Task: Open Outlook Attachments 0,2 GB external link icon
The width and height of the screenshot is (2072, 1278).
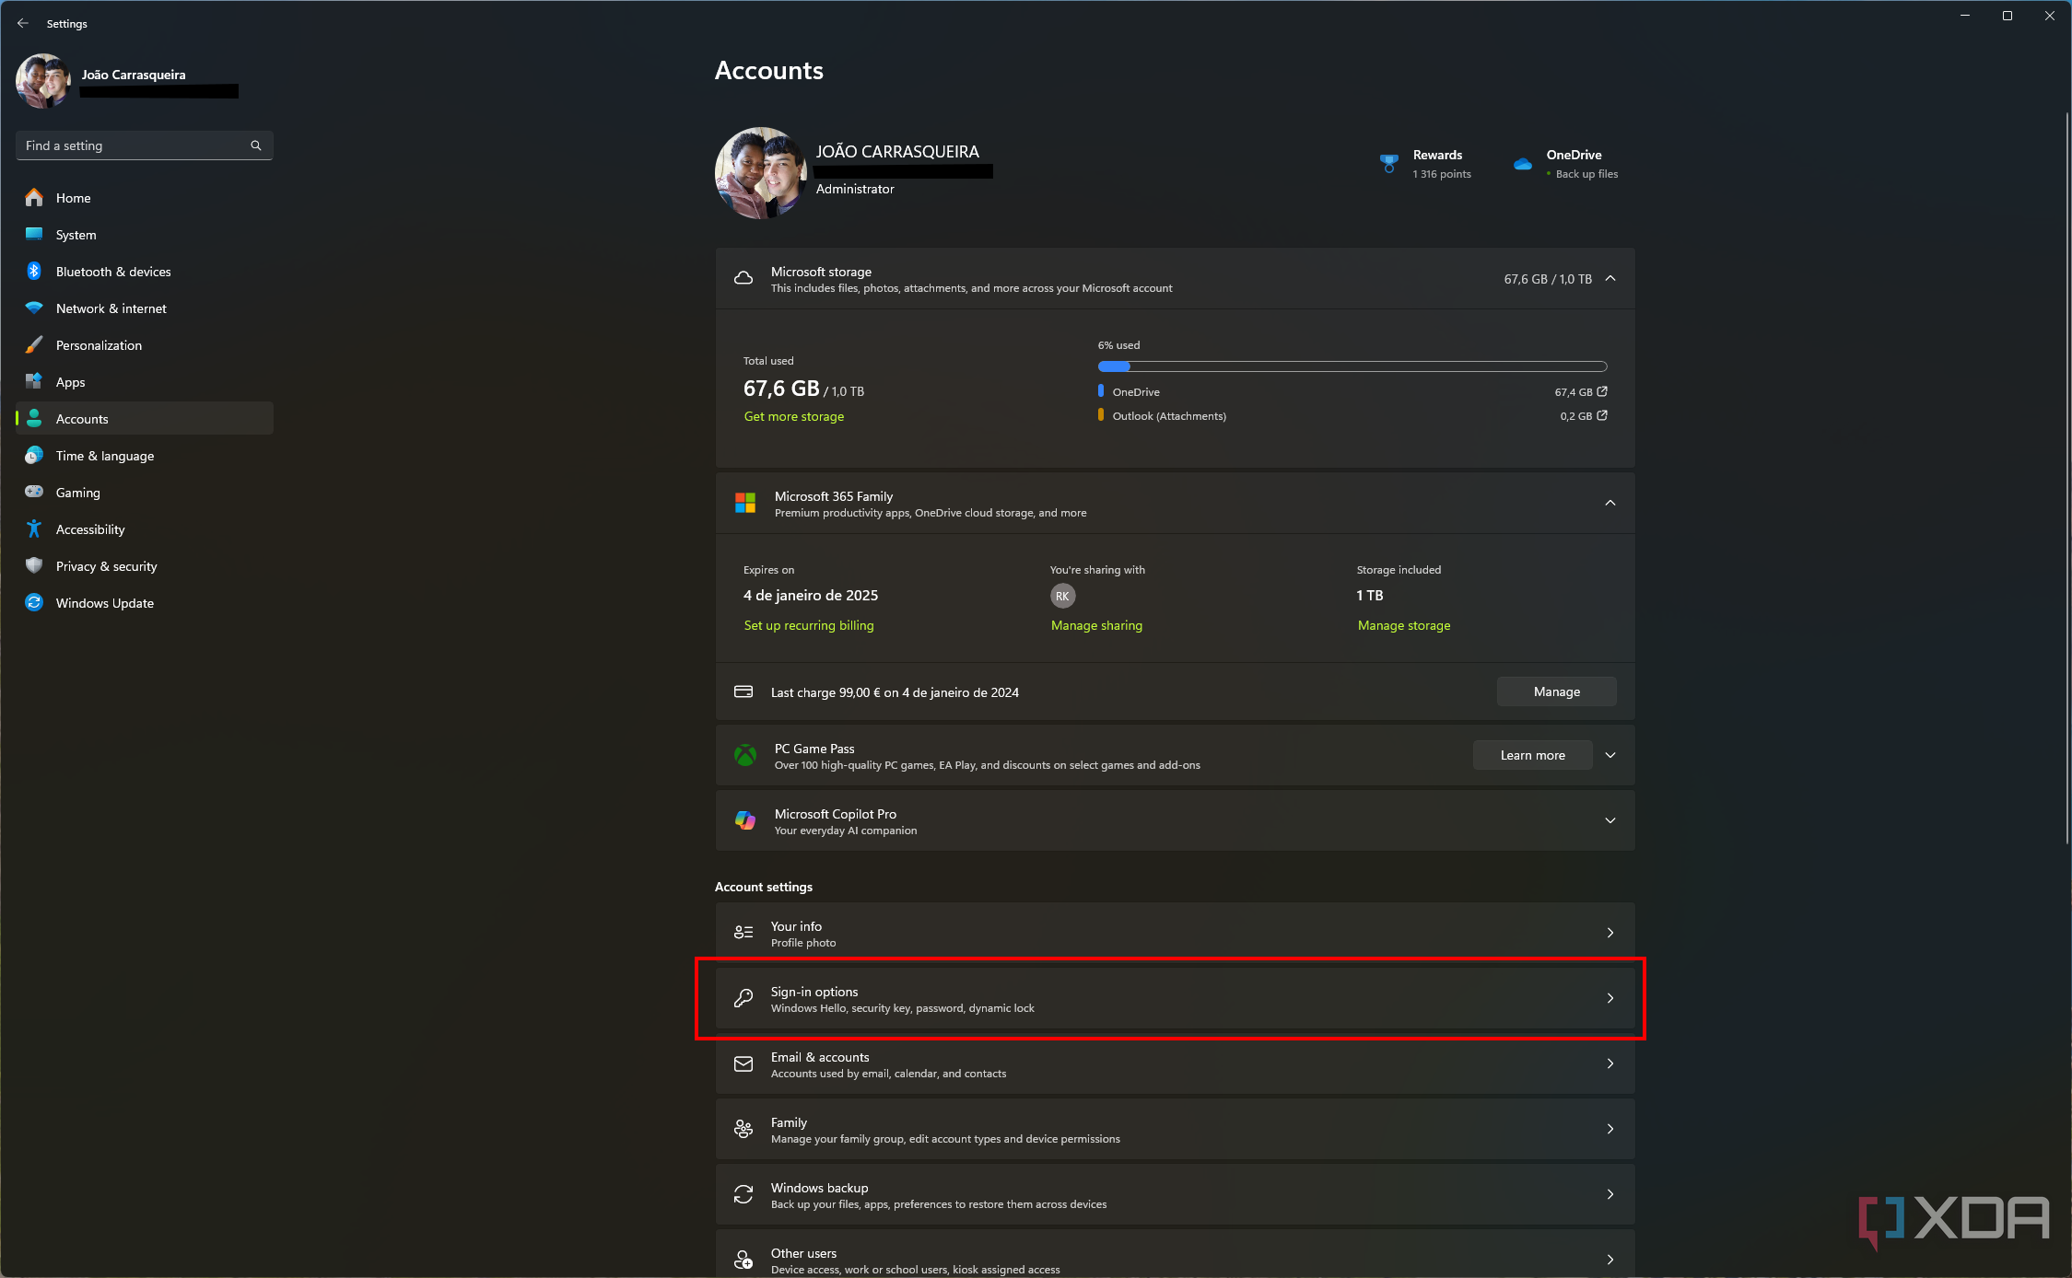Action: (1602, 415)
